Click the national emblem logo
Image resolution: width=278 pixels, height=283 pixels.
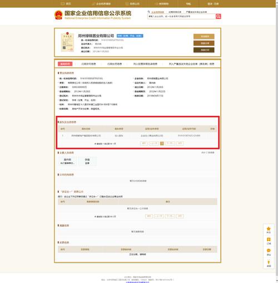(58, 15)
